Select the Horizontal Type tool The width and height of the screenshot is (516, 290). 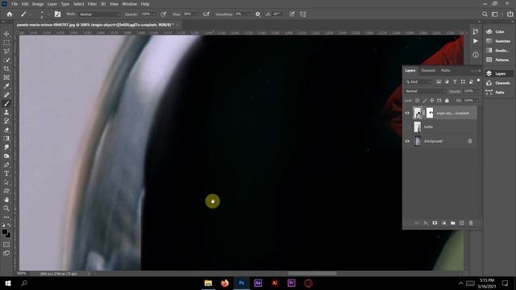pyautogui.click(x=6, y=173)
